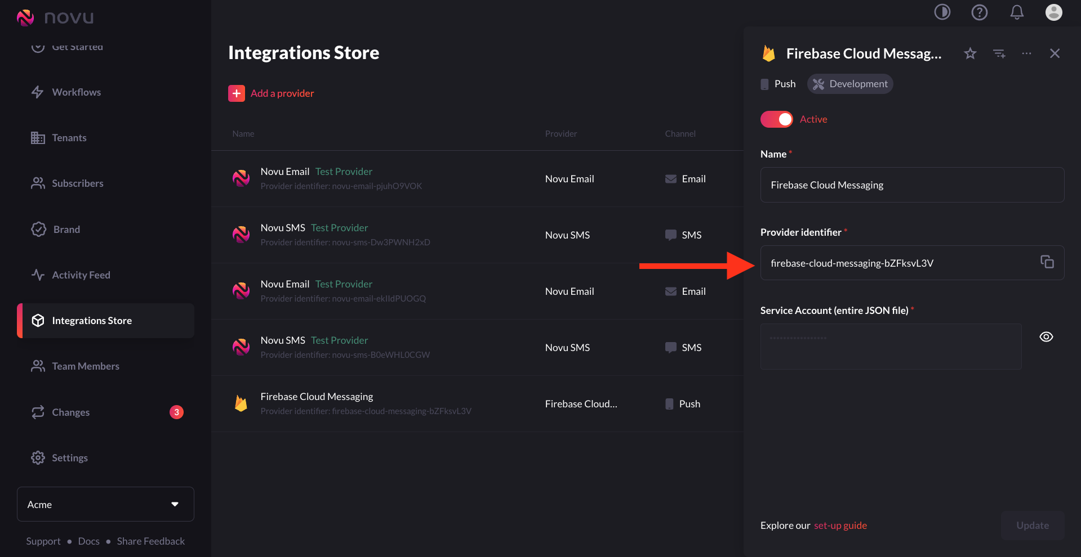Open Novu SMS row with identifier B0eWHL0CGW
This screenshot has width=1081, height=557.
click(x=477, y=348)
